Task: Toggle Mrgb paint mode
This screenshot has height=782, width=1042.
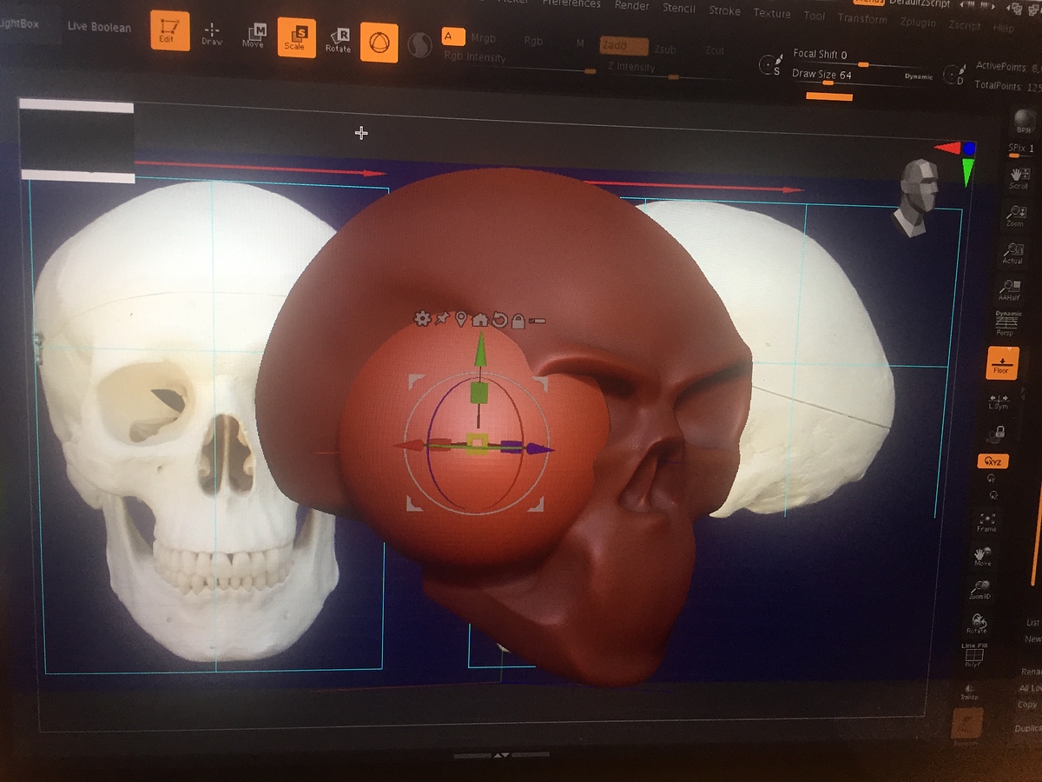Action: (x=483, y=39)
